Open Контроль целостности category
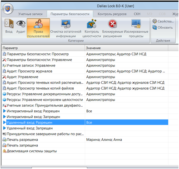This screenshot has height=169, width=179. click(92, 28)
